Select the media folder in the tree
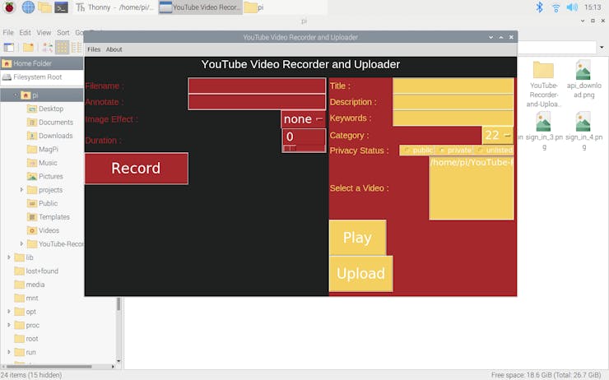The height and width of the screenshot is (380, 609). click(x=30, y=285)
